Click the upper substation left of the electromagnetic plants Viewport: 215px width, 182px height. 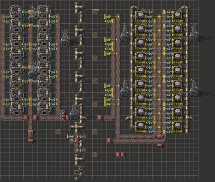[x=125, y=33]
